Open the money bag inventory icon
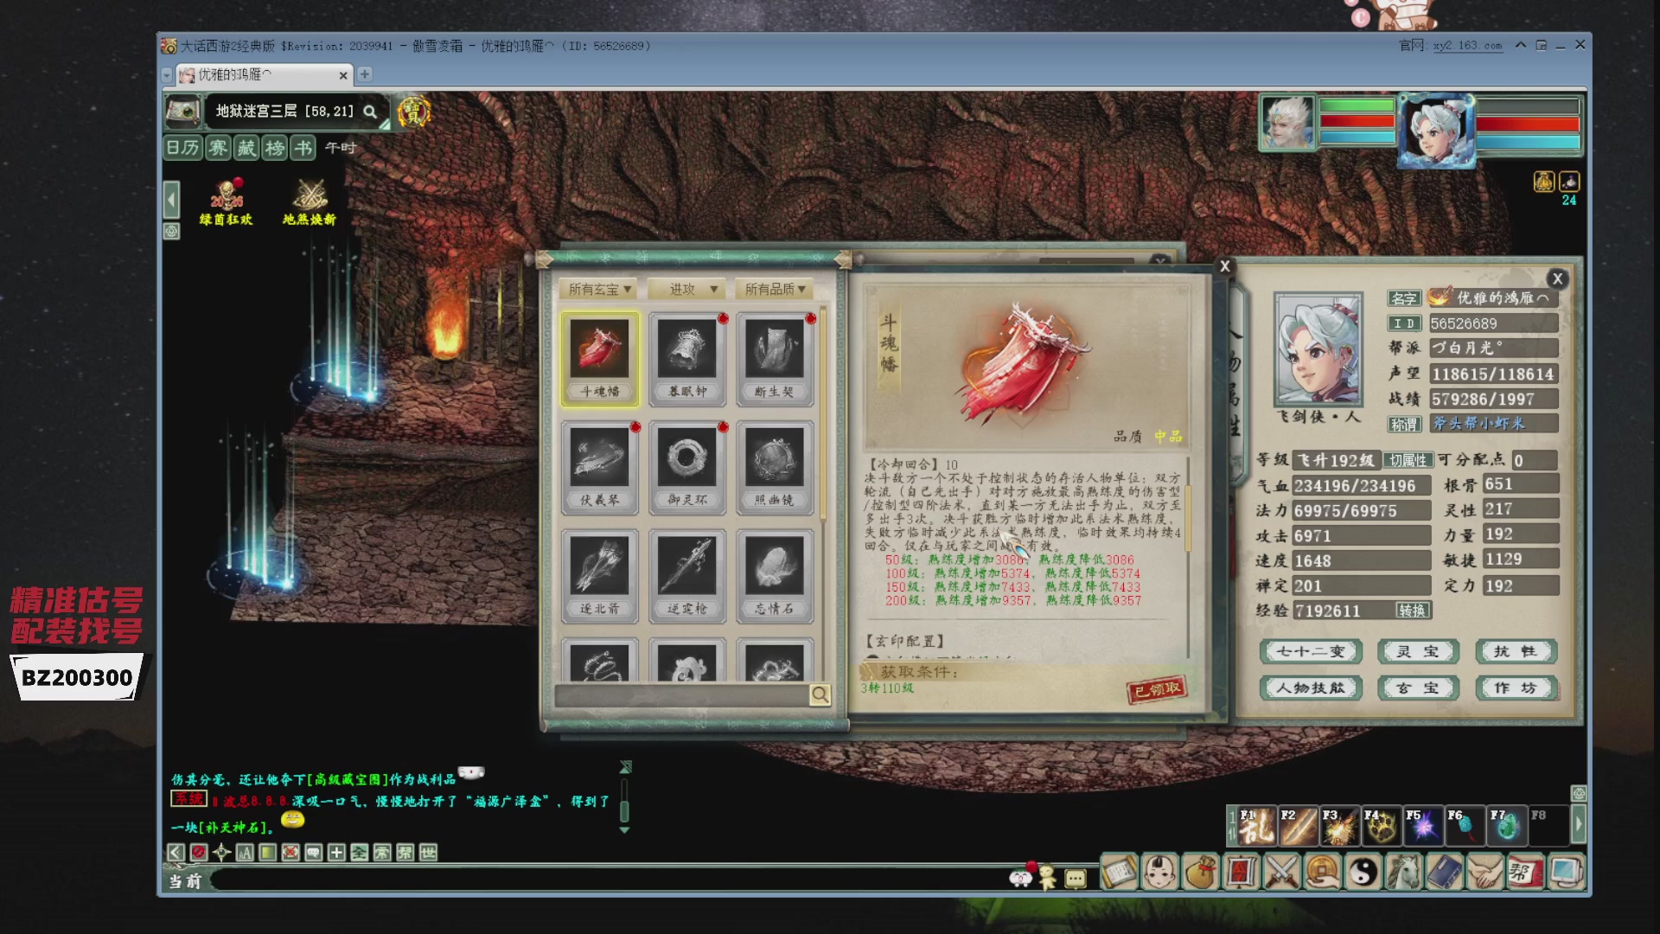 point(1200,873)
